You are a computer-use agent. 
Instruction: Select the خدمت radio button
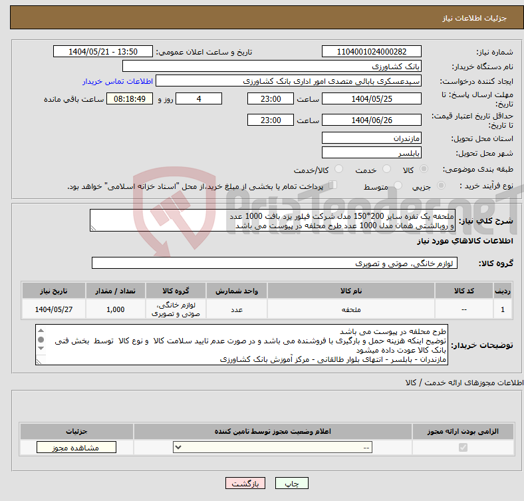click(386, 169)
